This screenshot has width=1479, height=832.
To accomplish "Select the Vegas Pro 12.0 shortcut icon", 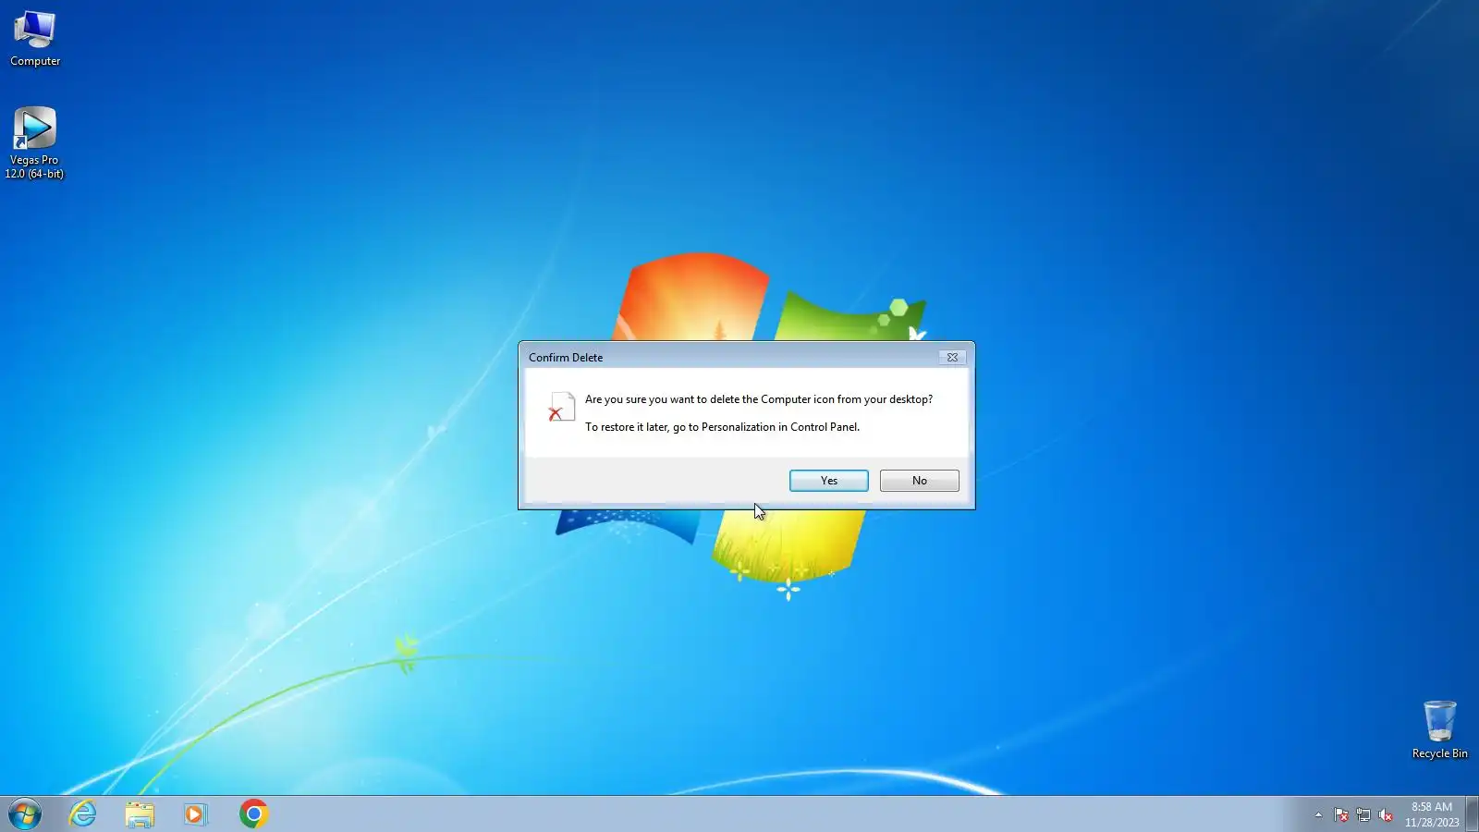I will tap(34, 143).
